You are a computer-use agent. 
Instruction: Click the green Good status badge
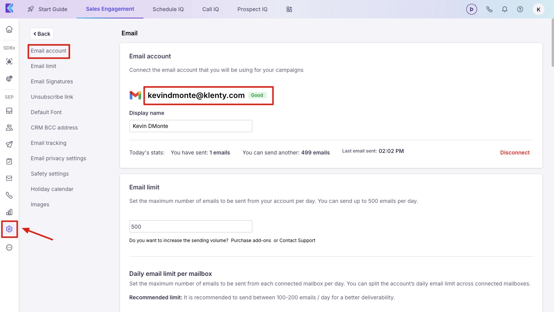pyautogui.click(x=257, y=95)
